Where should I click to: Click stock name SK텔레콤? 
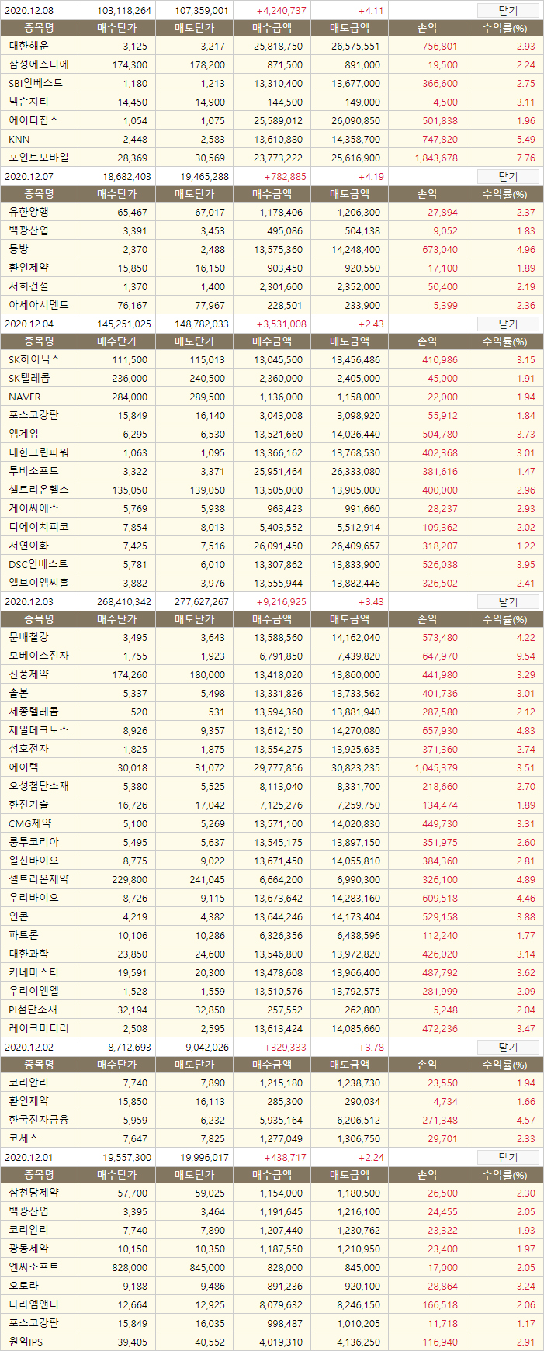(29, 378)
